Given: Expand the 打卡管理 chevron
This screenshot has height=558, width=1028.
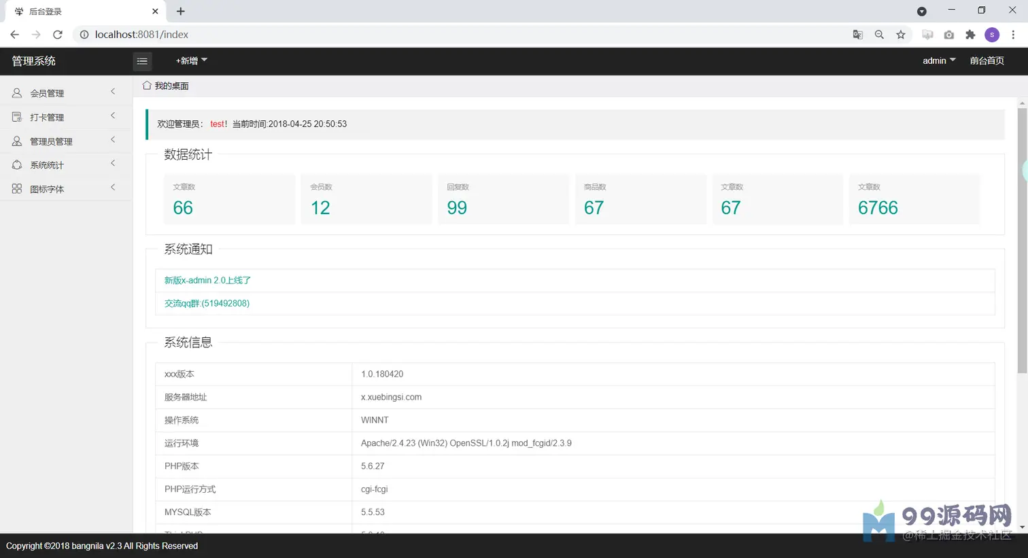Looking at the screenshot, I should click(x=113, y=116).
